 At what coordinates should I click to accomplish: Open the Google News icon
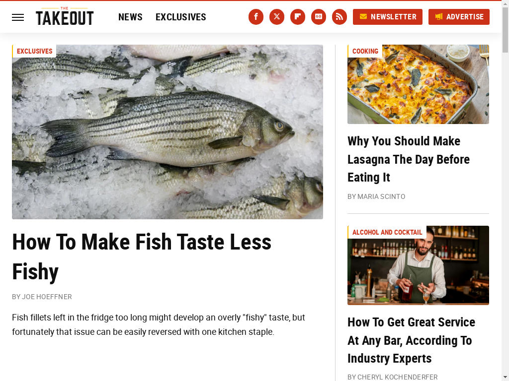(319, 16)
